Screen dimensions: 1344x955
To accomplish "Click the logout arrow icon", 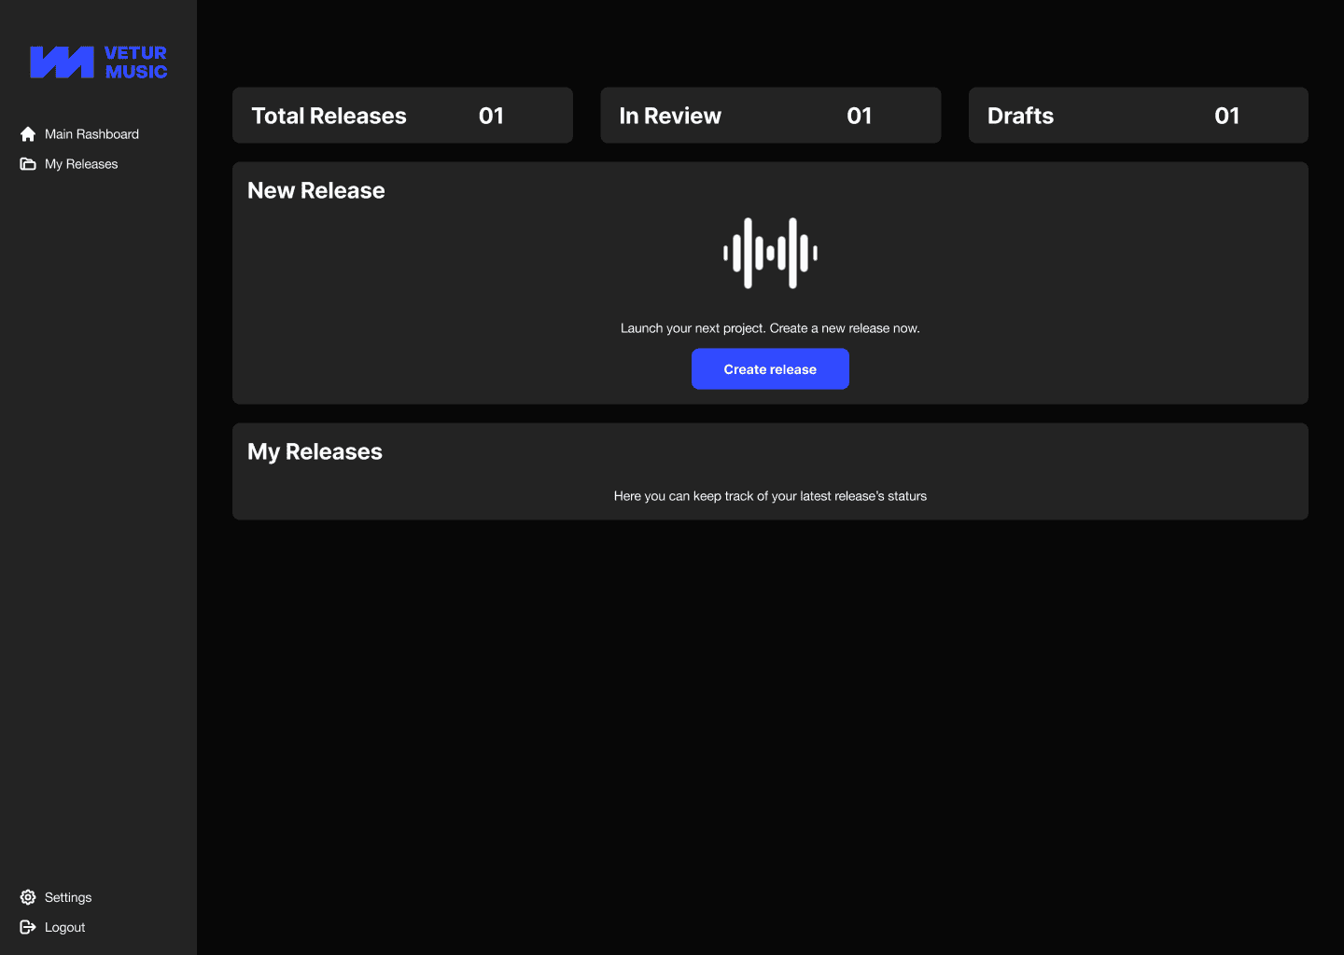I will pyautogui.click(x=28, y=927).
